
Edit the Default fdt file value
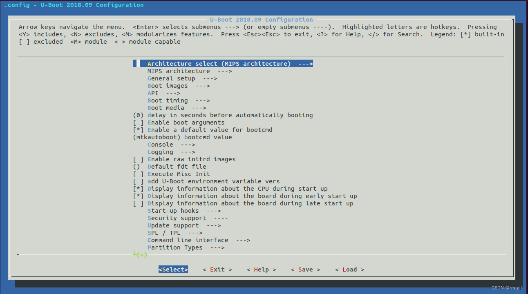[x=170, y=167]
